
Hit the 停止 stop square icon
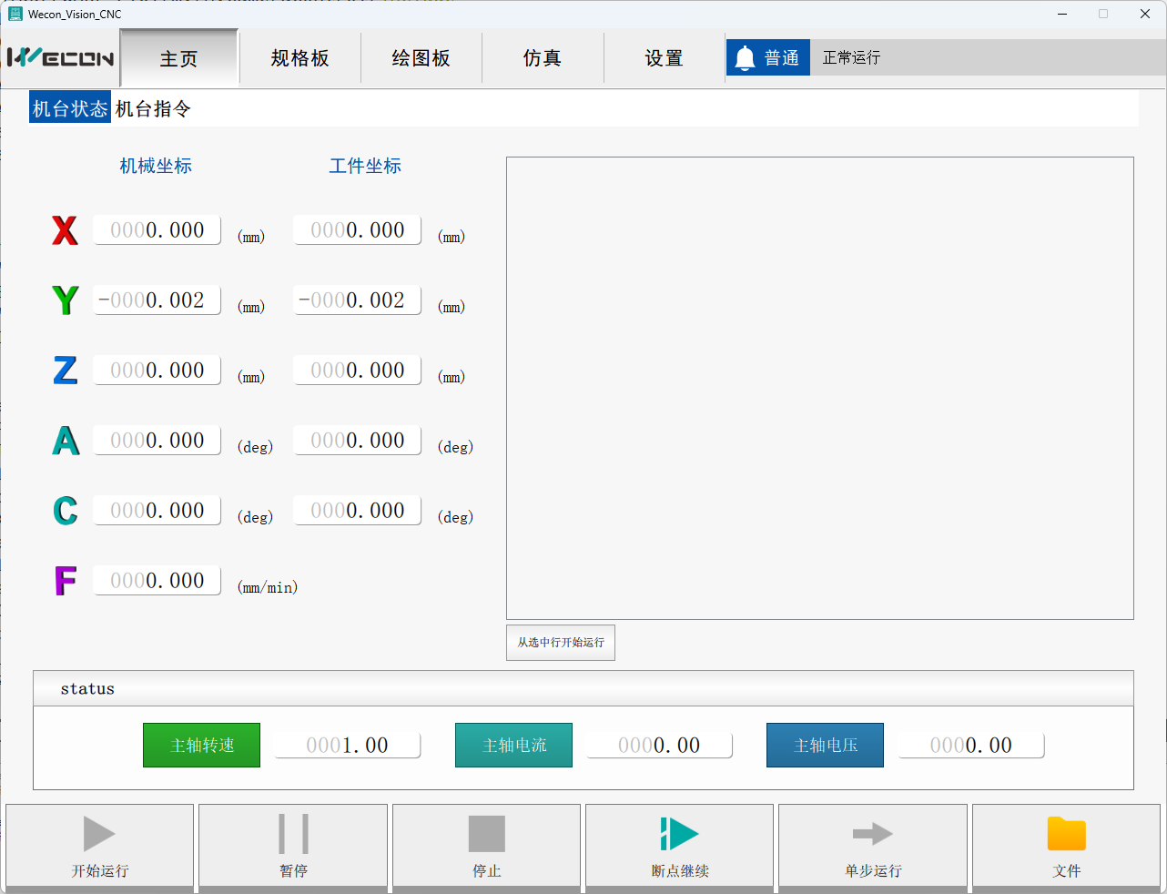point(486,833)
